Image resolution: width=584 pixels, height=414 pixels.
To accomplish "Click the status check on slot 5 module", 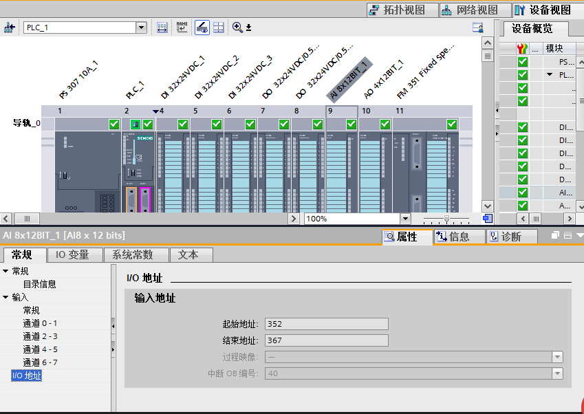I will pos(217,124).
